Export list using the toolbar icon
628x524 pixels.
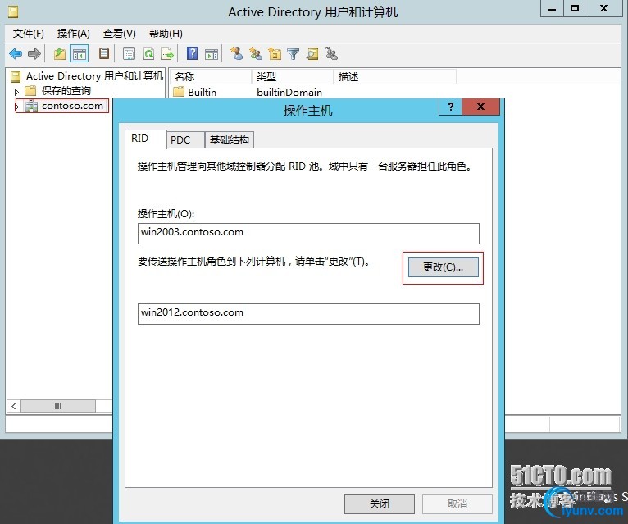coord(167,53)
